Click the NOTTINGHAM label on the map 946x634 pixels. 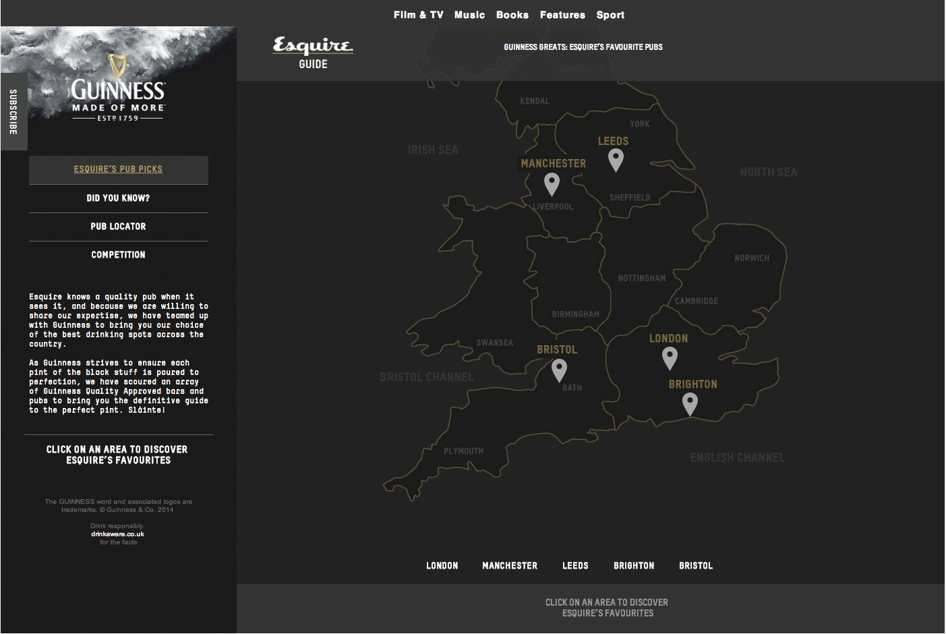click(x=642, y=279)
